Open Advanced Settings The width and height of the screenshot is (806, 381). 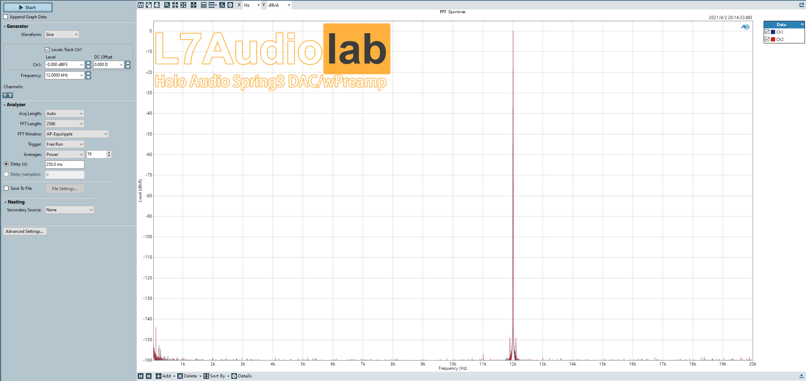[x=25, y=231]
